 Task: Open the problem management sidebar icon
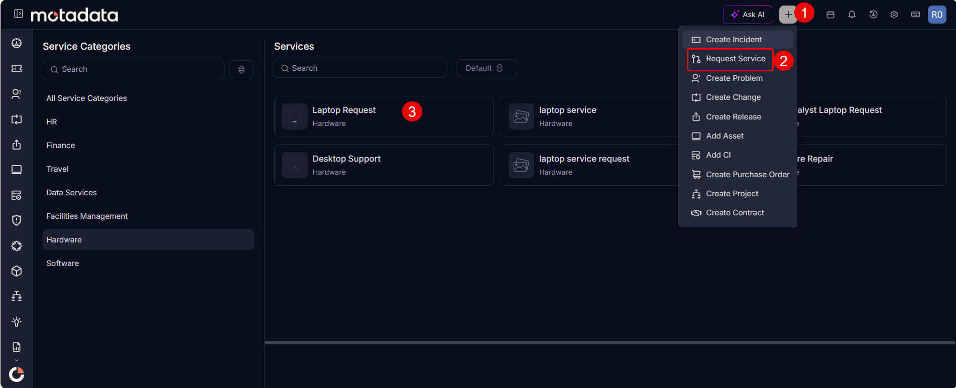coord(17,94)
